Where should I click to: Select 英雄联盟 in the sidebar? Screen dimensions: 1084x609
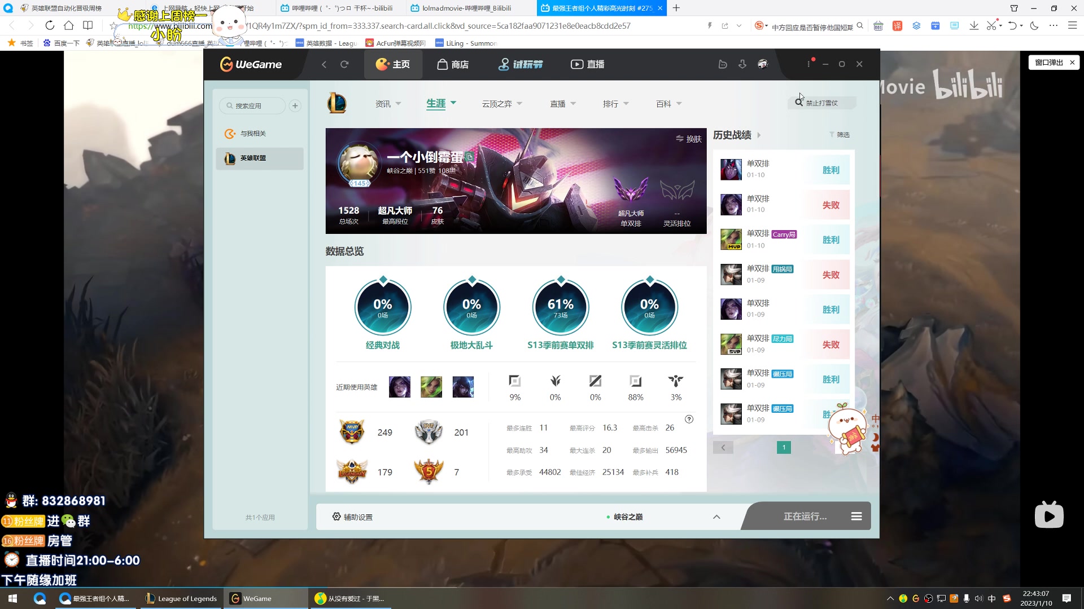coord(260,158)
